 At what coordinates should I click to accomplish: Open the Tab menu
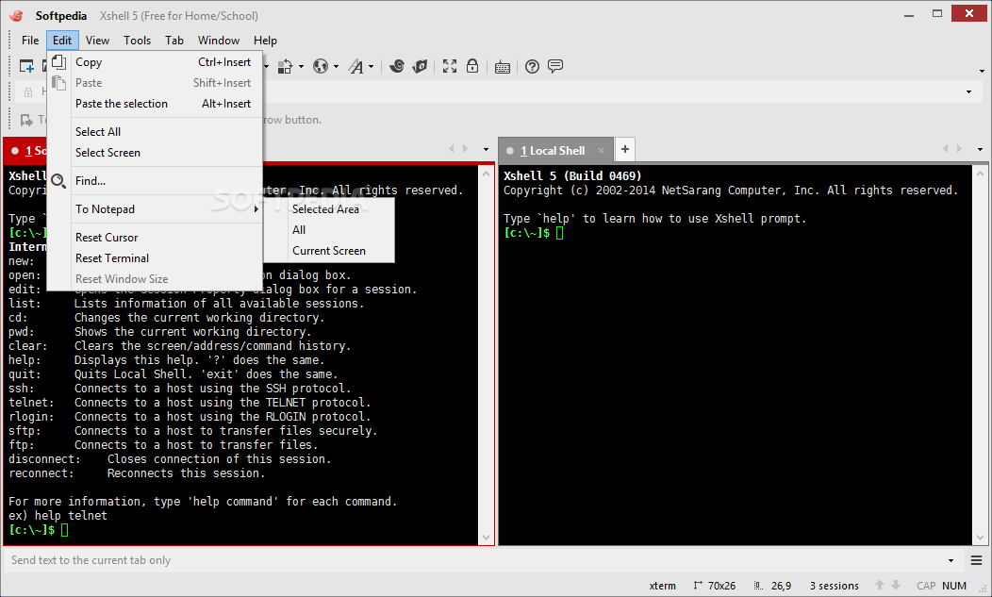pos(174,40)
